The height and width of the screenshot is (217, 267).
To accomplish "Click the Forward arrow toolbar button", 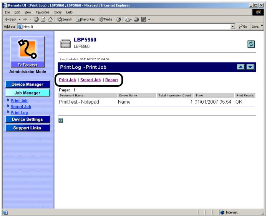I will click(x=25, y=20).
